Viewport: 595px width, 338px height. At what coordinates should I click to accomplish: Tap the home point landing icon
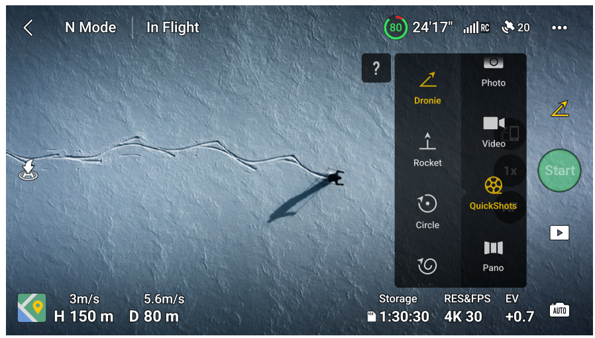coord(28,170)
